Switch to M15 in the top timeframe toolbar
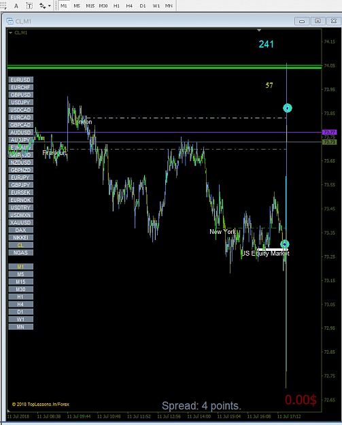Image resolution: width=342 pixels, height=425 pixels. pyautogui.click(x=90, y=5)
